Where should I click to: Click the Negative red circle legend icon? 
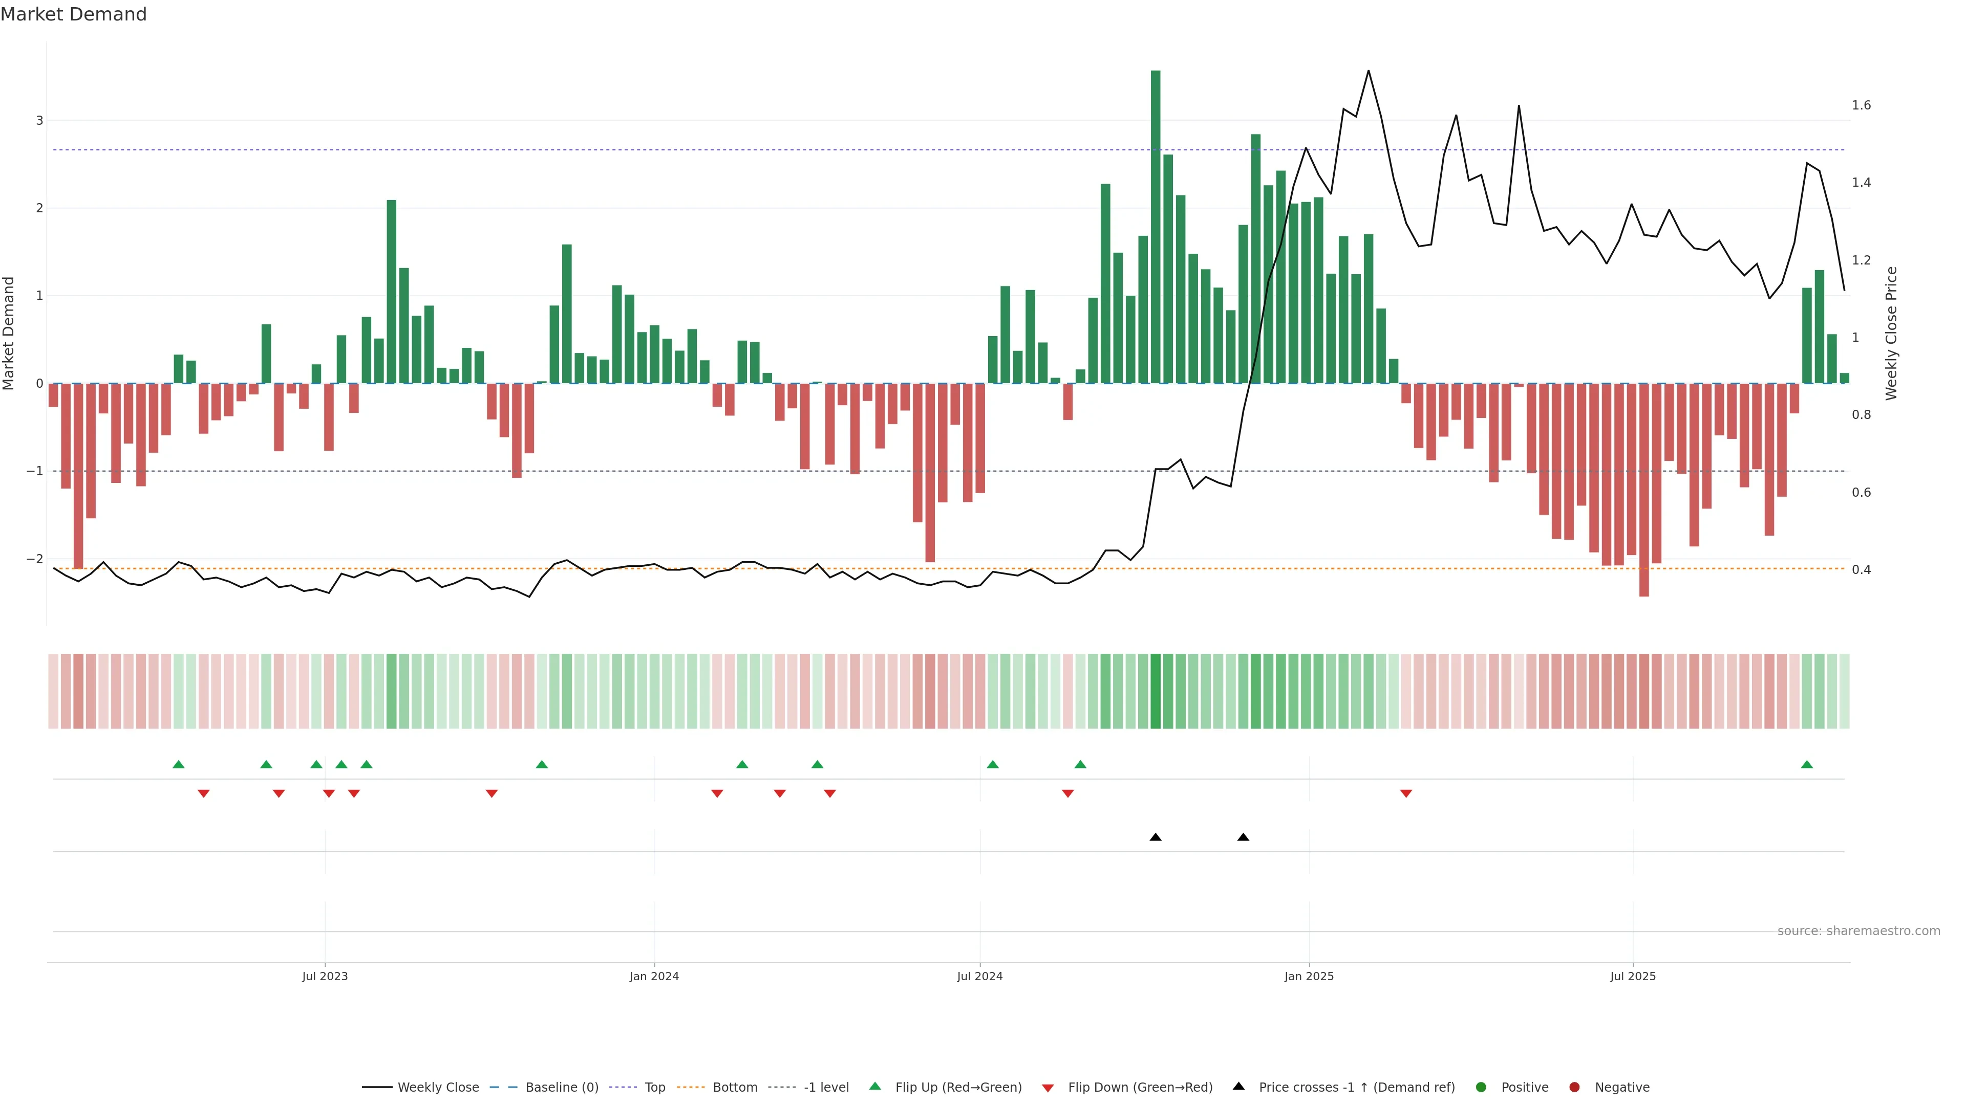(1574, 1088)
